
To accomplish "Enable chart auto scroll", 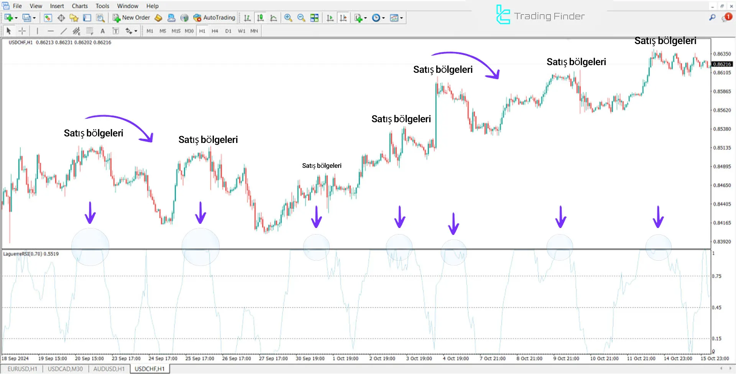I will tap(330, 18).
